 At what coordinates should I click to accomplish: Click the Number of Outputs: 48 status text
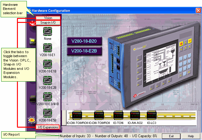(x=111, y=136)
